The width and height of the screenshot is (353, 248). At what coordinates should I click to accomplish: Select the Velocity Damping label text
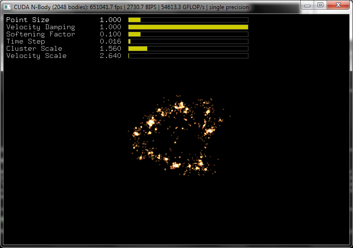[41, 27]
